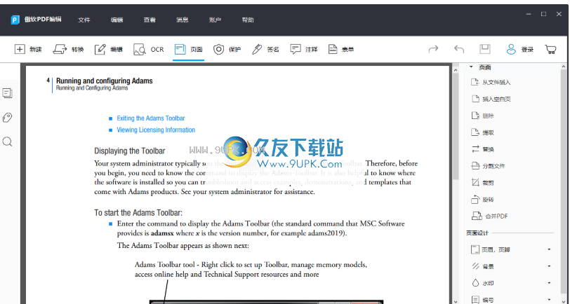Screen dimensions: 570x304
Task: Click the 水印 (Watermark) design item
Action: [482, 283]
